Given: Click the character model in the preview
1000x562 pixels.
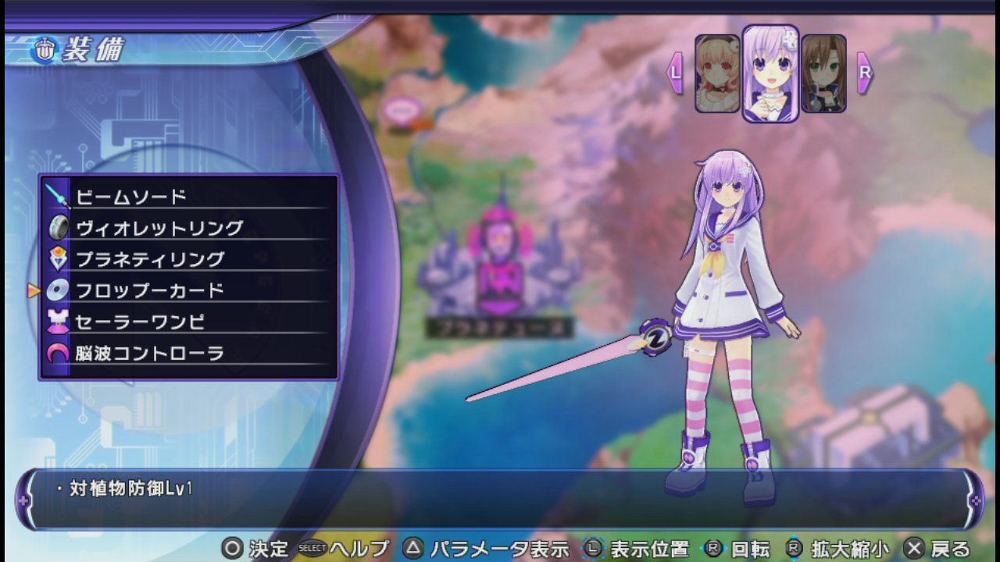Looking at the screenshot, I should point(723,328).
